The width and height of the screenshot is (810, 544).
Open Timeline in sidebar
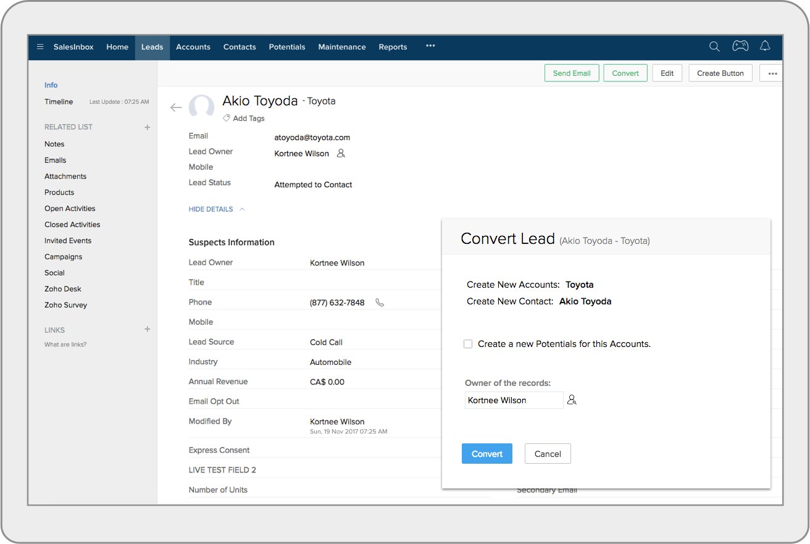point(59,102)
